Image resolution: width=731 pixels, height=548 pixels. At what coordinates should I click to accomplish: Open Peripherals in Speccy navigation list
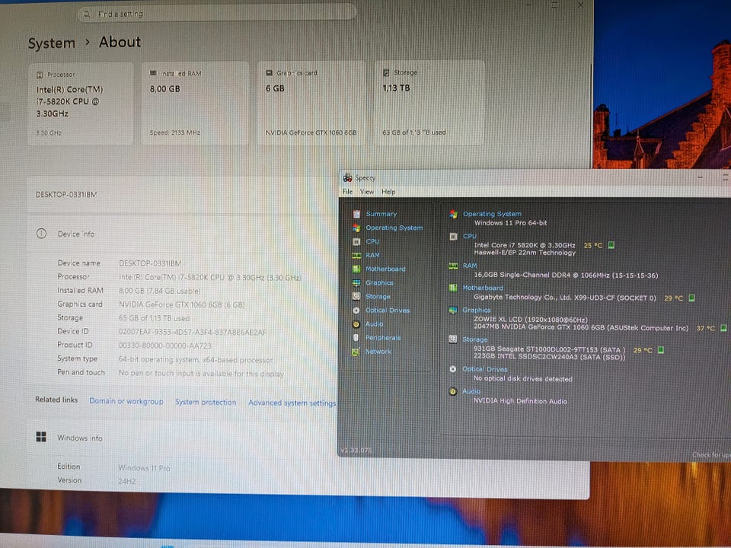(383, 338)
